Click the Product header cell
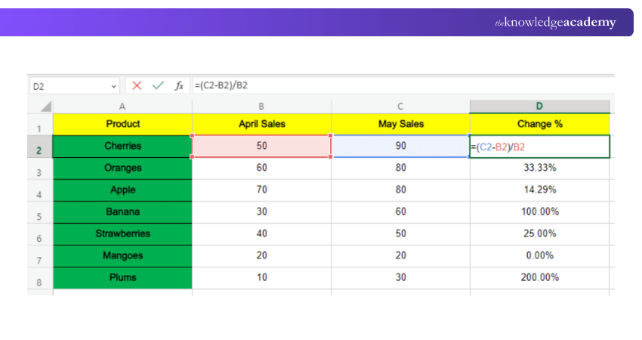642x340 pixels. pyautogui.click(x=122, y=124)
